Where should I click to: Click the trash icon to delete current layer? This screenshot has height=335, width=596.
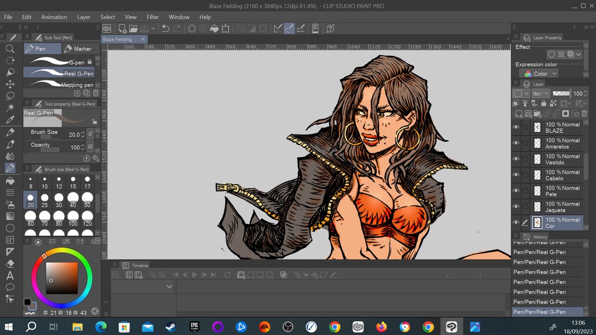[x=585, y=113]
